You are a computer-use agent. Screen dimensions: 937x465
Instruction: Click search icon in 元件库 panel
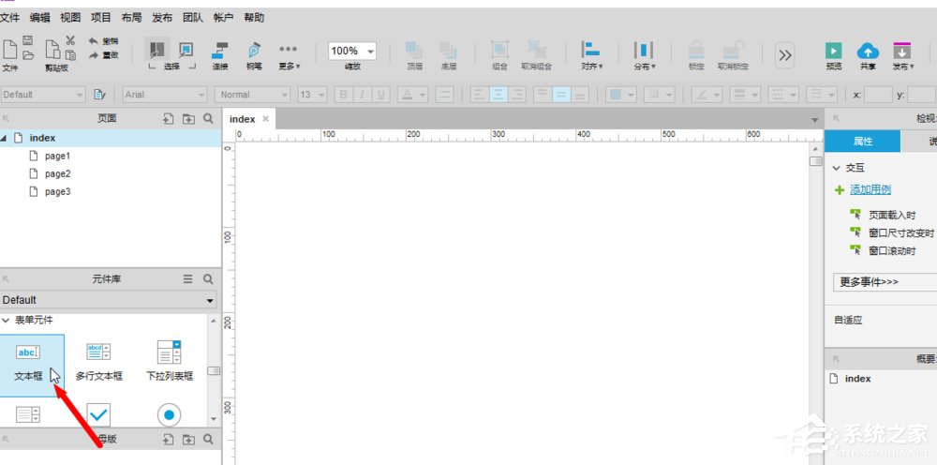click(208, 279)
